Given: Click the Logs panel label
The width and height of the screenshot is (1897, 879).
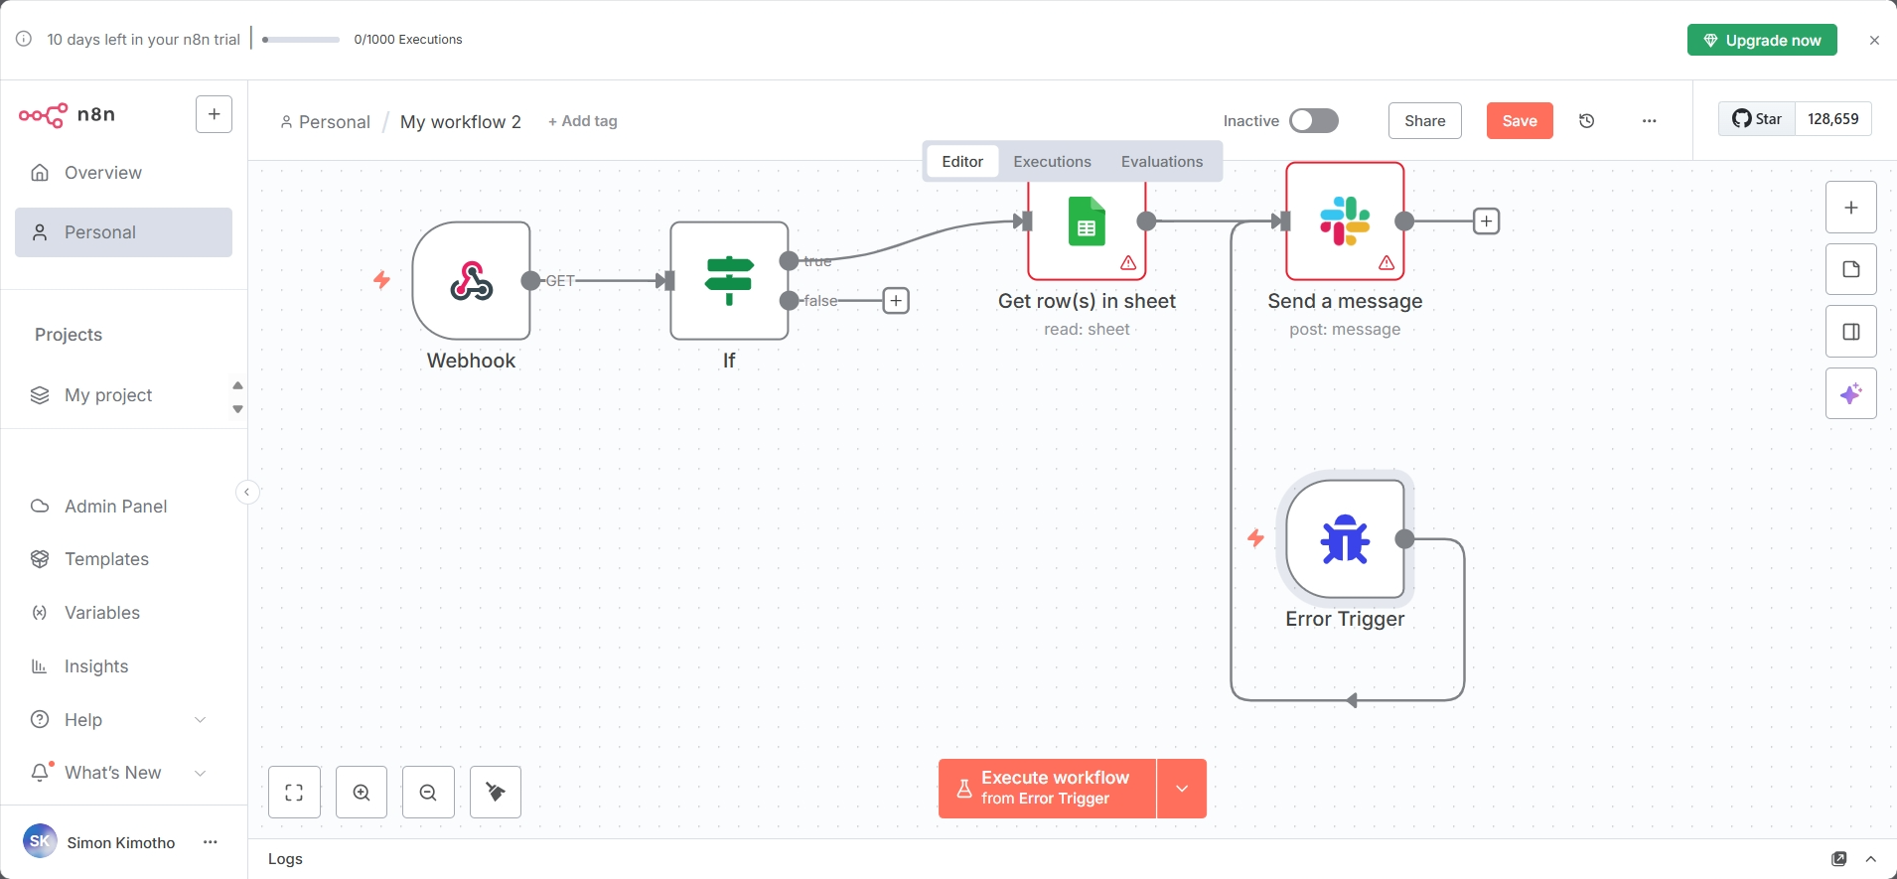Looking at the screenshot, I should click(x=285, y=859).
